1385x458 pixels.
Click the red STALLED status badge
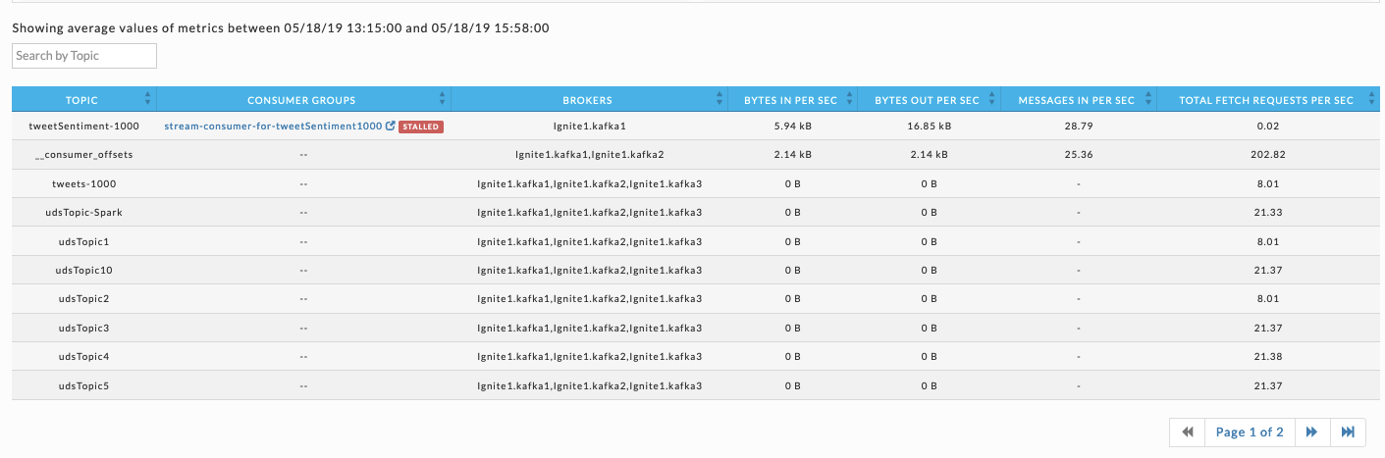(421, 127)
